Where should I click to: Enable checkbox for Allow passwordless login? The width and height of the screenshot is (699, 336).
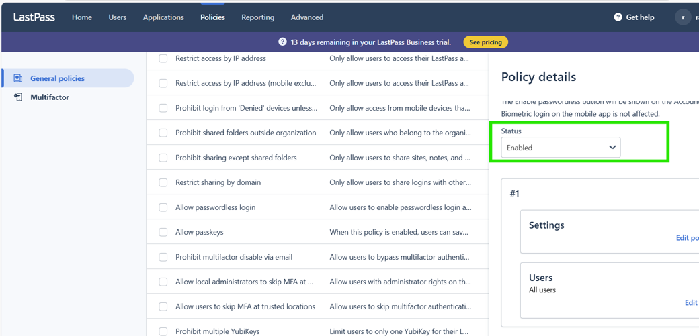pyautogui.click(x=163, y=207)
